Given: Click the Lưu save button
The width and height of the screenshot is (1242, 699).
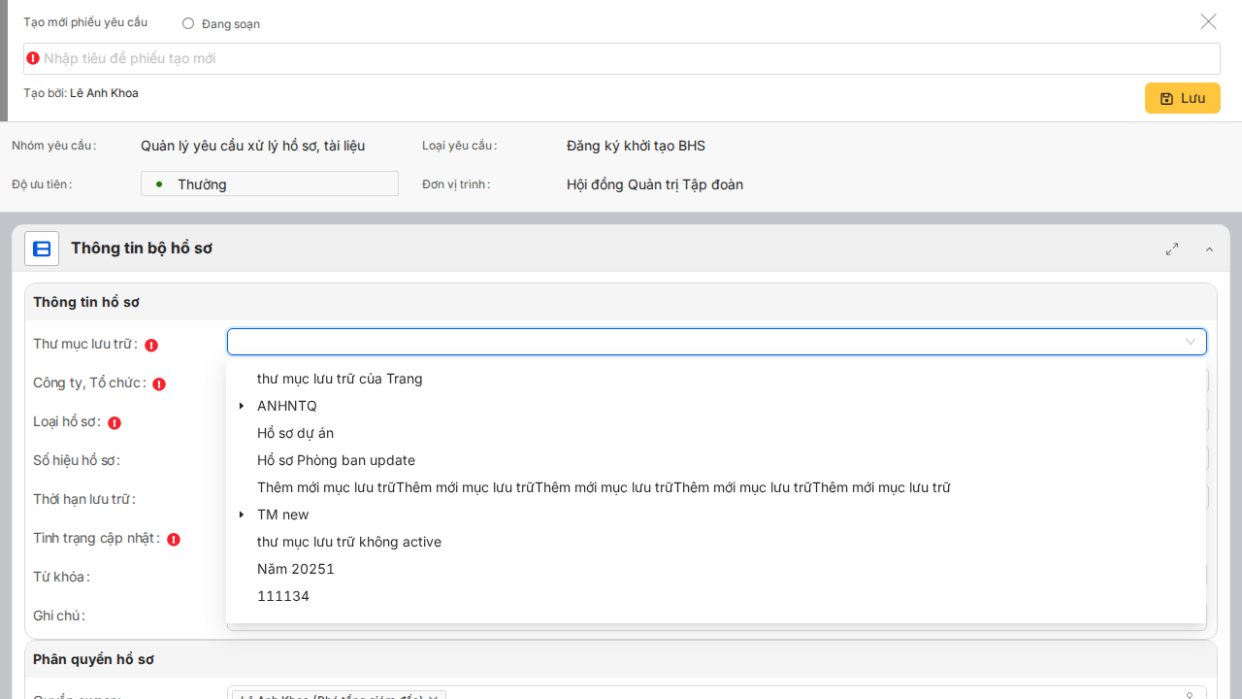Looking at the screenshot, I should click(1182, 98).
